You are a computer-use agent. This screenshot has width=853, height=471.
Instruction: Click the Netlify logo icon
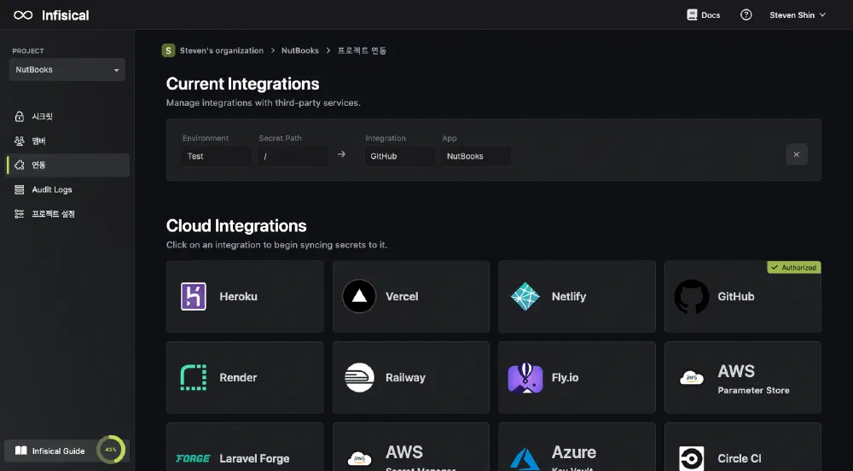click(x=525, y=296)
